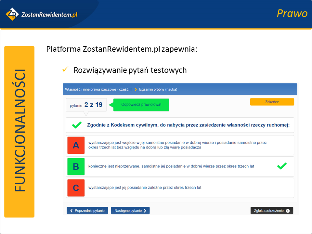312x234 pixels.
Task: Select the green answer B tile
Action: tap(76, 166)
